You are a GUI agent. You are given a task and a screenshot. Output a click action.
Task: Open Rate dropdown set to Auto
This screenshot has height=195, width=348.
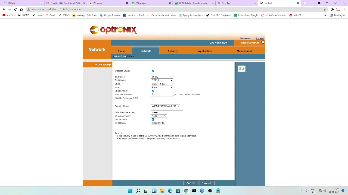(162, 87)
